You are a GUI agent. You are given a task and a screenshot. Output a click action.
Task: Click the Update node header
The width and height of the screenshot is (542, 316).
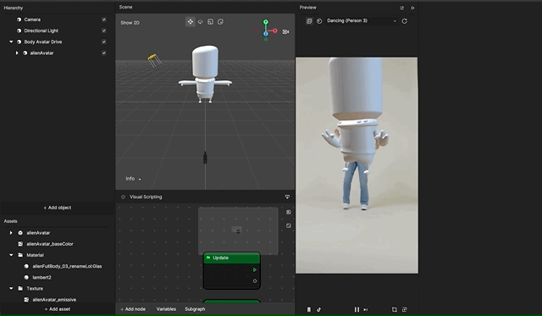pos(231,258)
